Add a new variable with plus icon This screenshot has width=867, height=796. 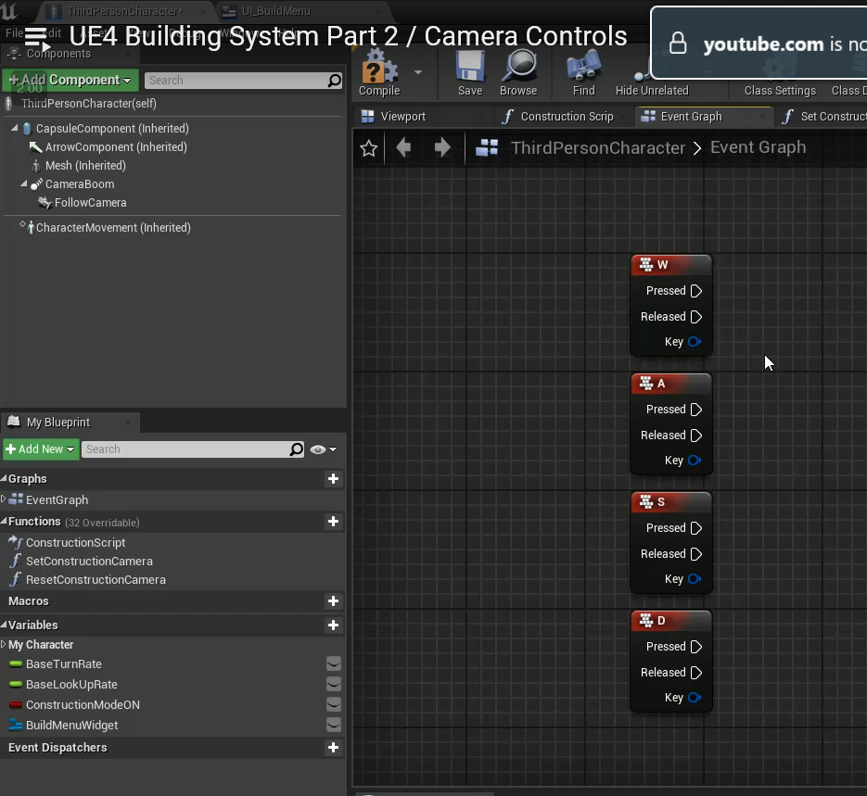pyautogui.click(x=333, y=625)
